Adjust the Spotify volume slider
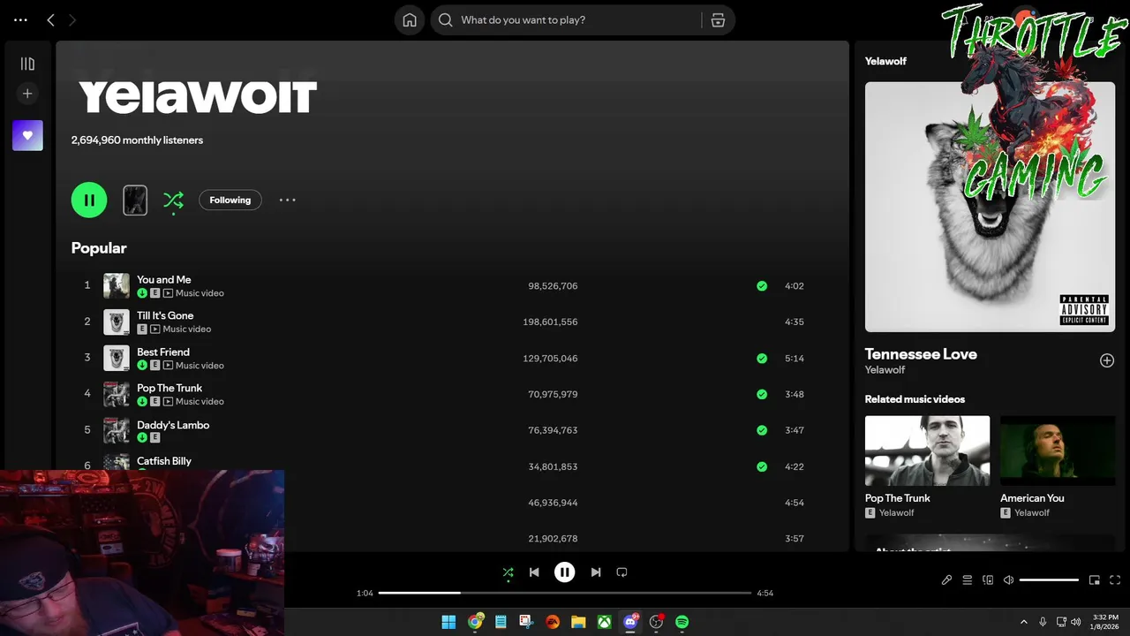 tap(1049, 580)
